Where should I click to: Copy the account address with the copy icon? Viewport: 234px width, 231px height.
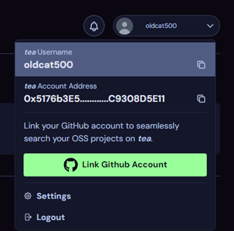click(x=201, y=99)
